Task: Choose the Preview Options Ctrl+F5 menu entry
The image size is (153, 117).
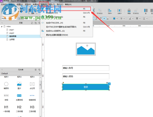Action: pyautogui.click(x=67, y=13)
